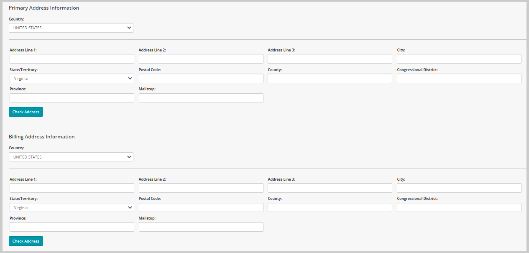Focus Billing Address Line 2 field
The height and width of the screenshot is (253, 529).
201,188
